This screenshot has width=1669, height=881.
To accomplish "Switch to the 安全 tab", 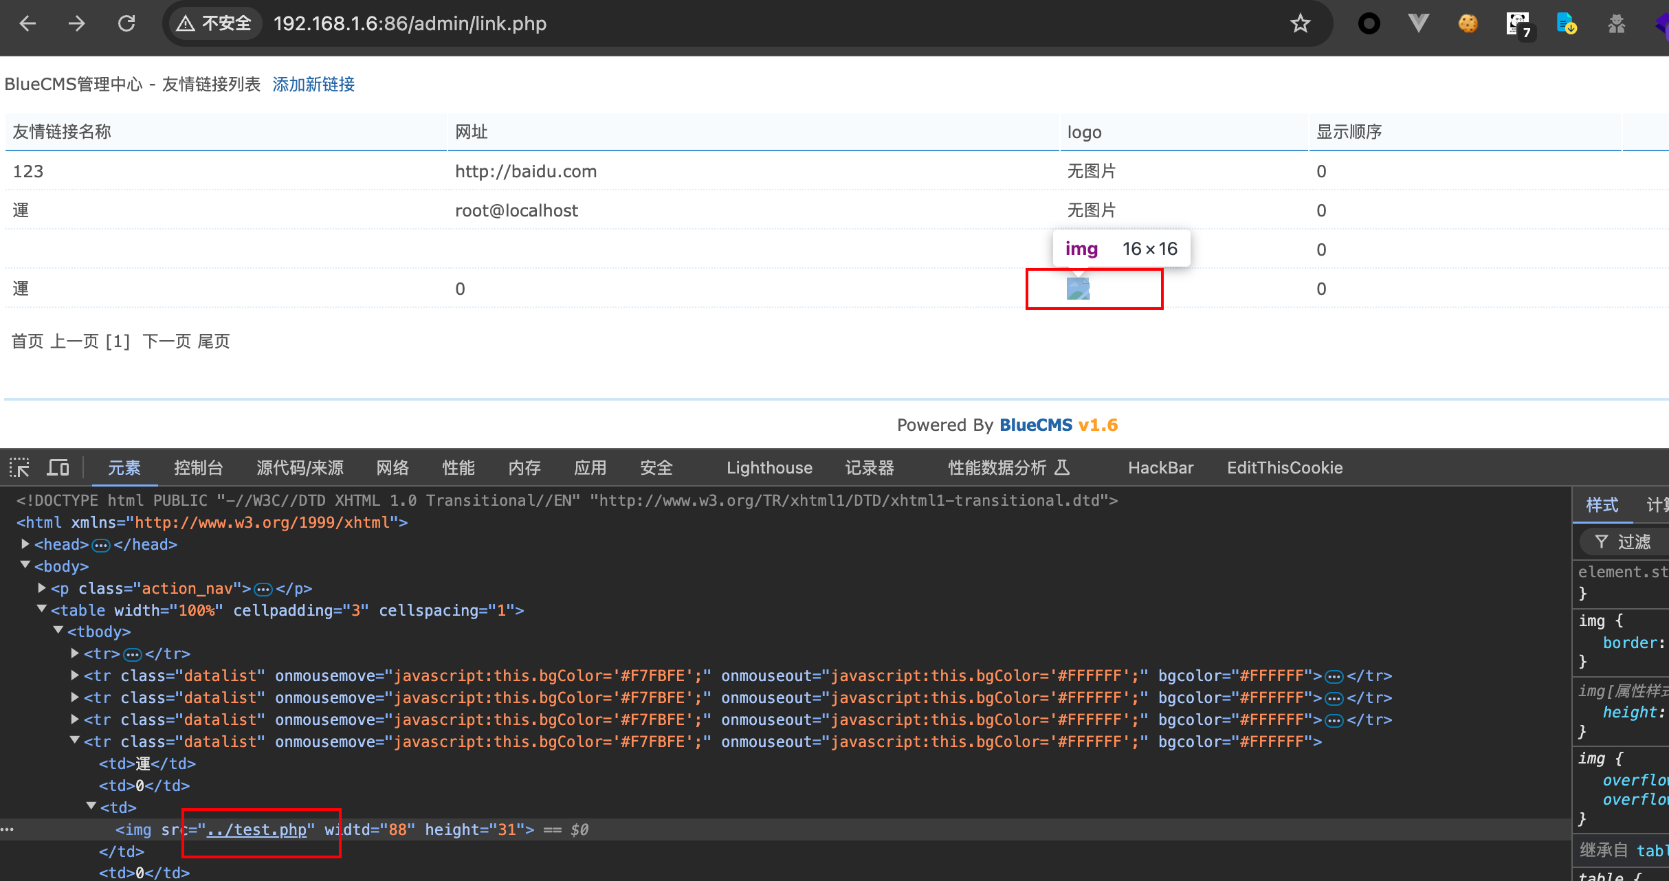I will [x=656, y=468].
